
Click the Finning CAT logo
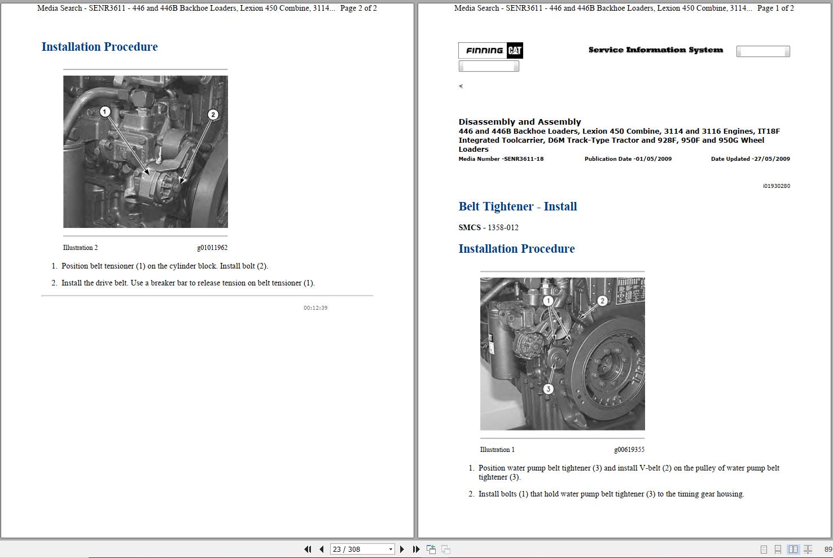(490, 50)
